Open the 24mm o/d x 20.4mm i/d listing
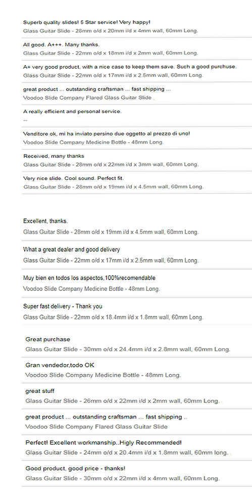 (127, 452)
